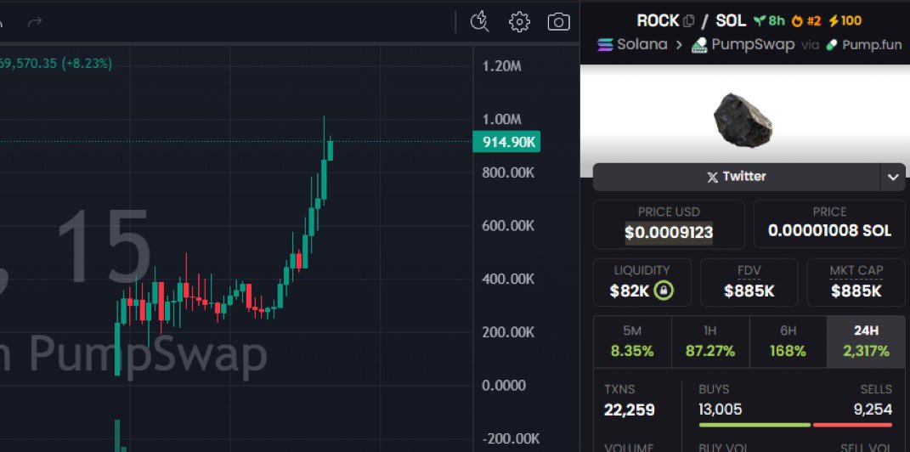Viewport: 910px width, 452px height.
Task: Click the BUYS value 13,005
Action: [x=721, y=410]
